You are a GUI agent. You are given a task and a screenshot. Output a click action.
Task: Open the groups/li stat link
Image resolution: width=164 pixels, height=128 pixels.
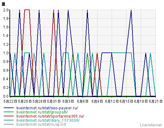[x=42, y=112]
